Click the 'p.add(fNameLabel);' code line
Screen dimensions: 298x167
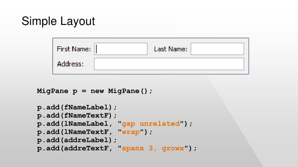click(x=77, y=108)
